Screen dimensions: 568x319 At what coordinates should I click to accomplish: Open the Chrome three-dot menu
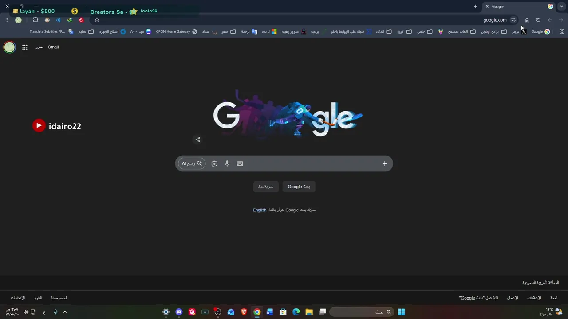click(x=7, y=20)
